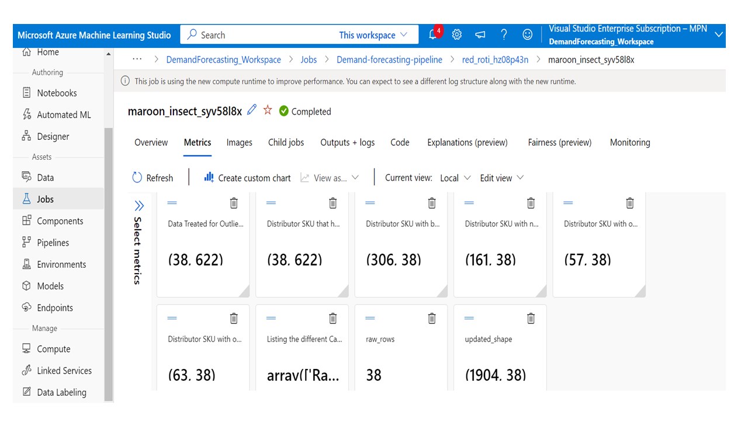Delete the Distributor SKU that h... card
The image size is (748, 421).
point(333,203)
